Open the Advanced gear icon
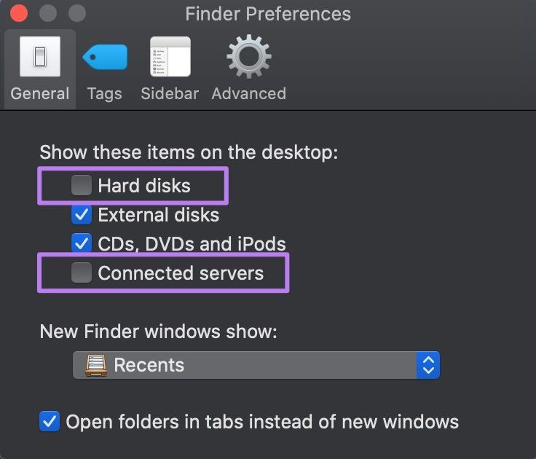 point(249,57)
